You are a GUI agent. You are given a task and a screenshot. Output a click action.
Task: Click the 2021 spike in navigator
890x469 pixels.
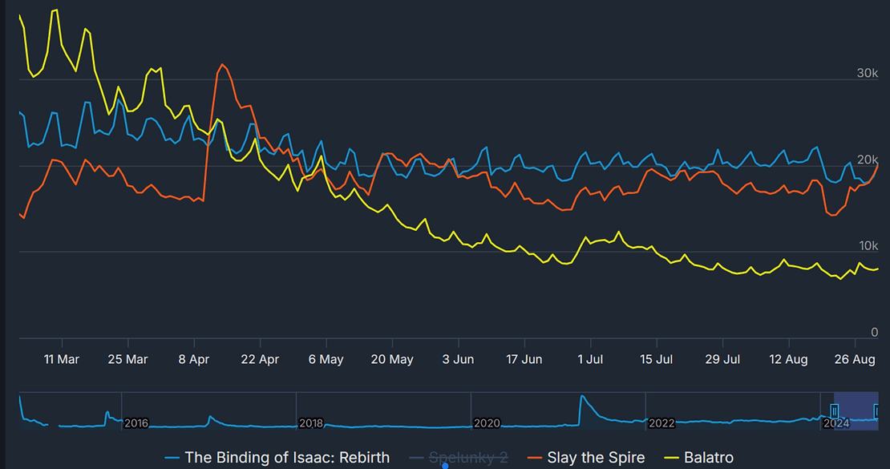(582, 397)
